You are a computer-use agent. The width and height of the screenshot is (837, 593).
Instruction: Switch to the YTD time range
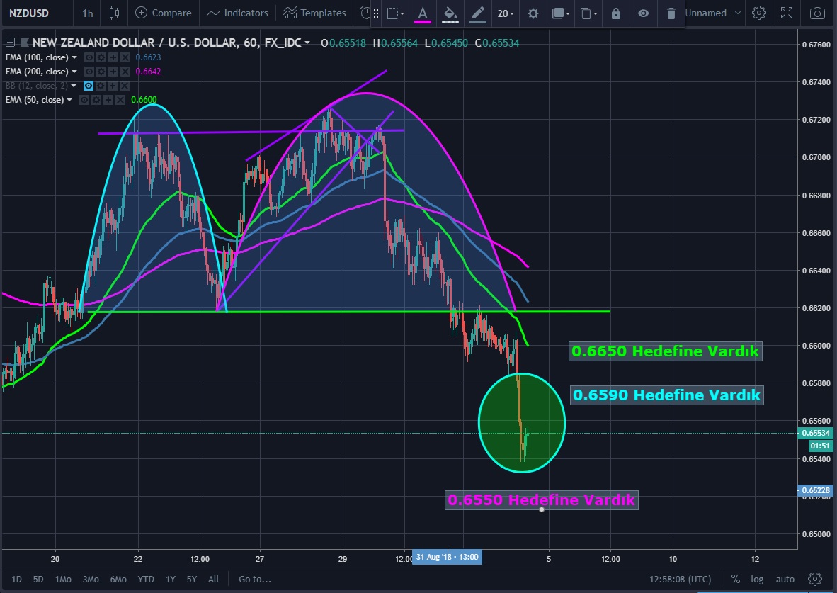click(146, 579)
